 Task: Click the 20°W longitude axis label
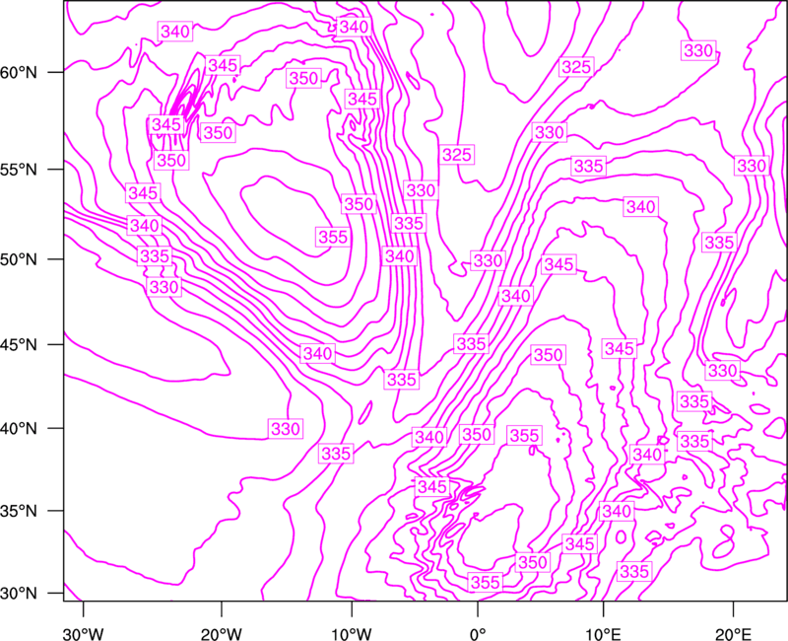(x=222, y=634)
